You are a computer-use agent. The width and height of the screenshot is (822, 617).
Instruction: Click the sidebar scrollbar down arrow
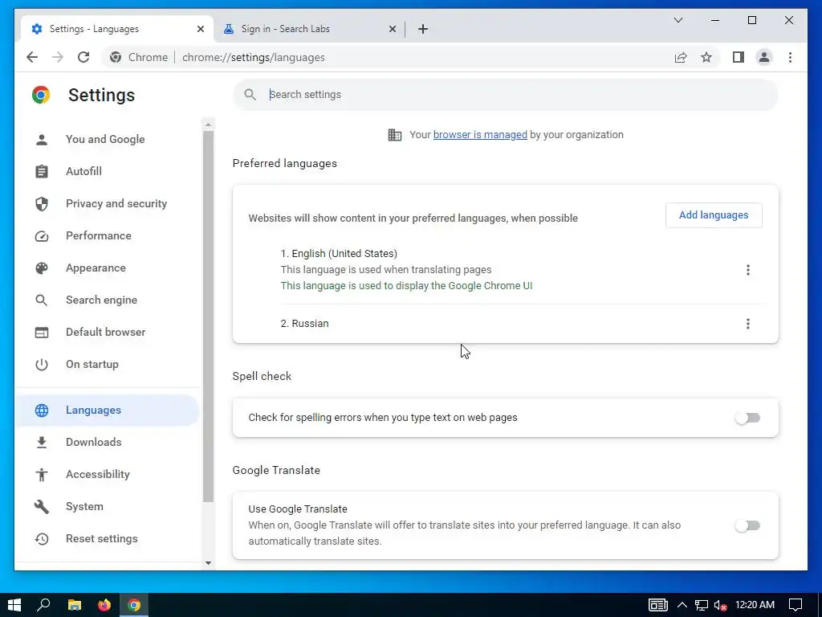[x=208, y=563]
